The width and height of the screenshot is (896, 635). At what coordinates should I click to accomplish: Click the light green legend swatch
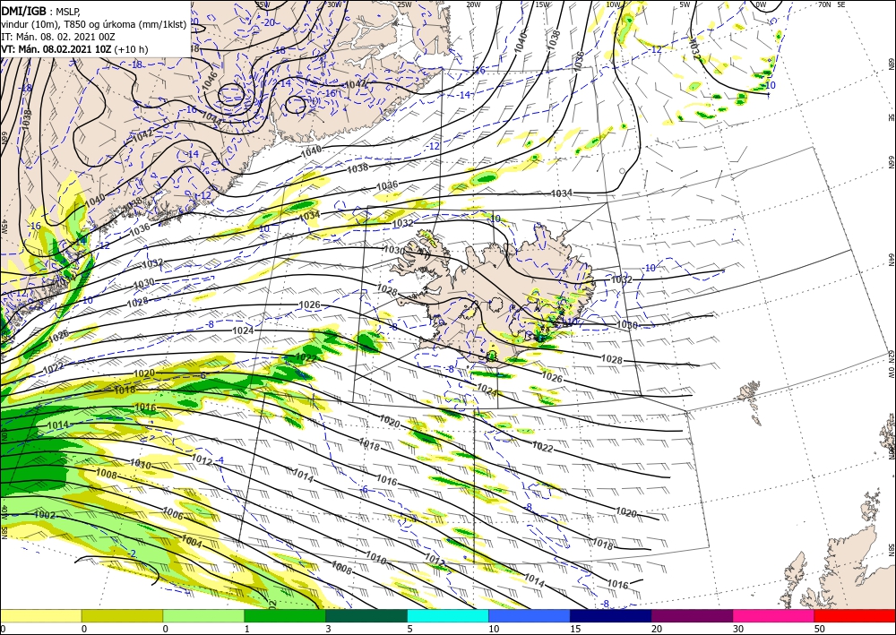[203, 616]
